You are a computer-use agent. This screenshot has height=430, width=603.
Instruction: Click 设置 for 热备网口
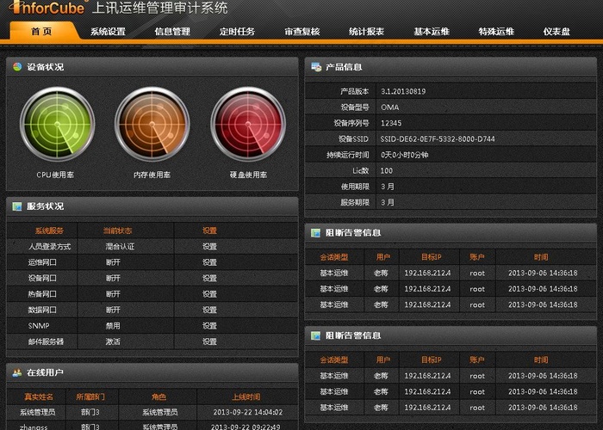click(209, 294)
